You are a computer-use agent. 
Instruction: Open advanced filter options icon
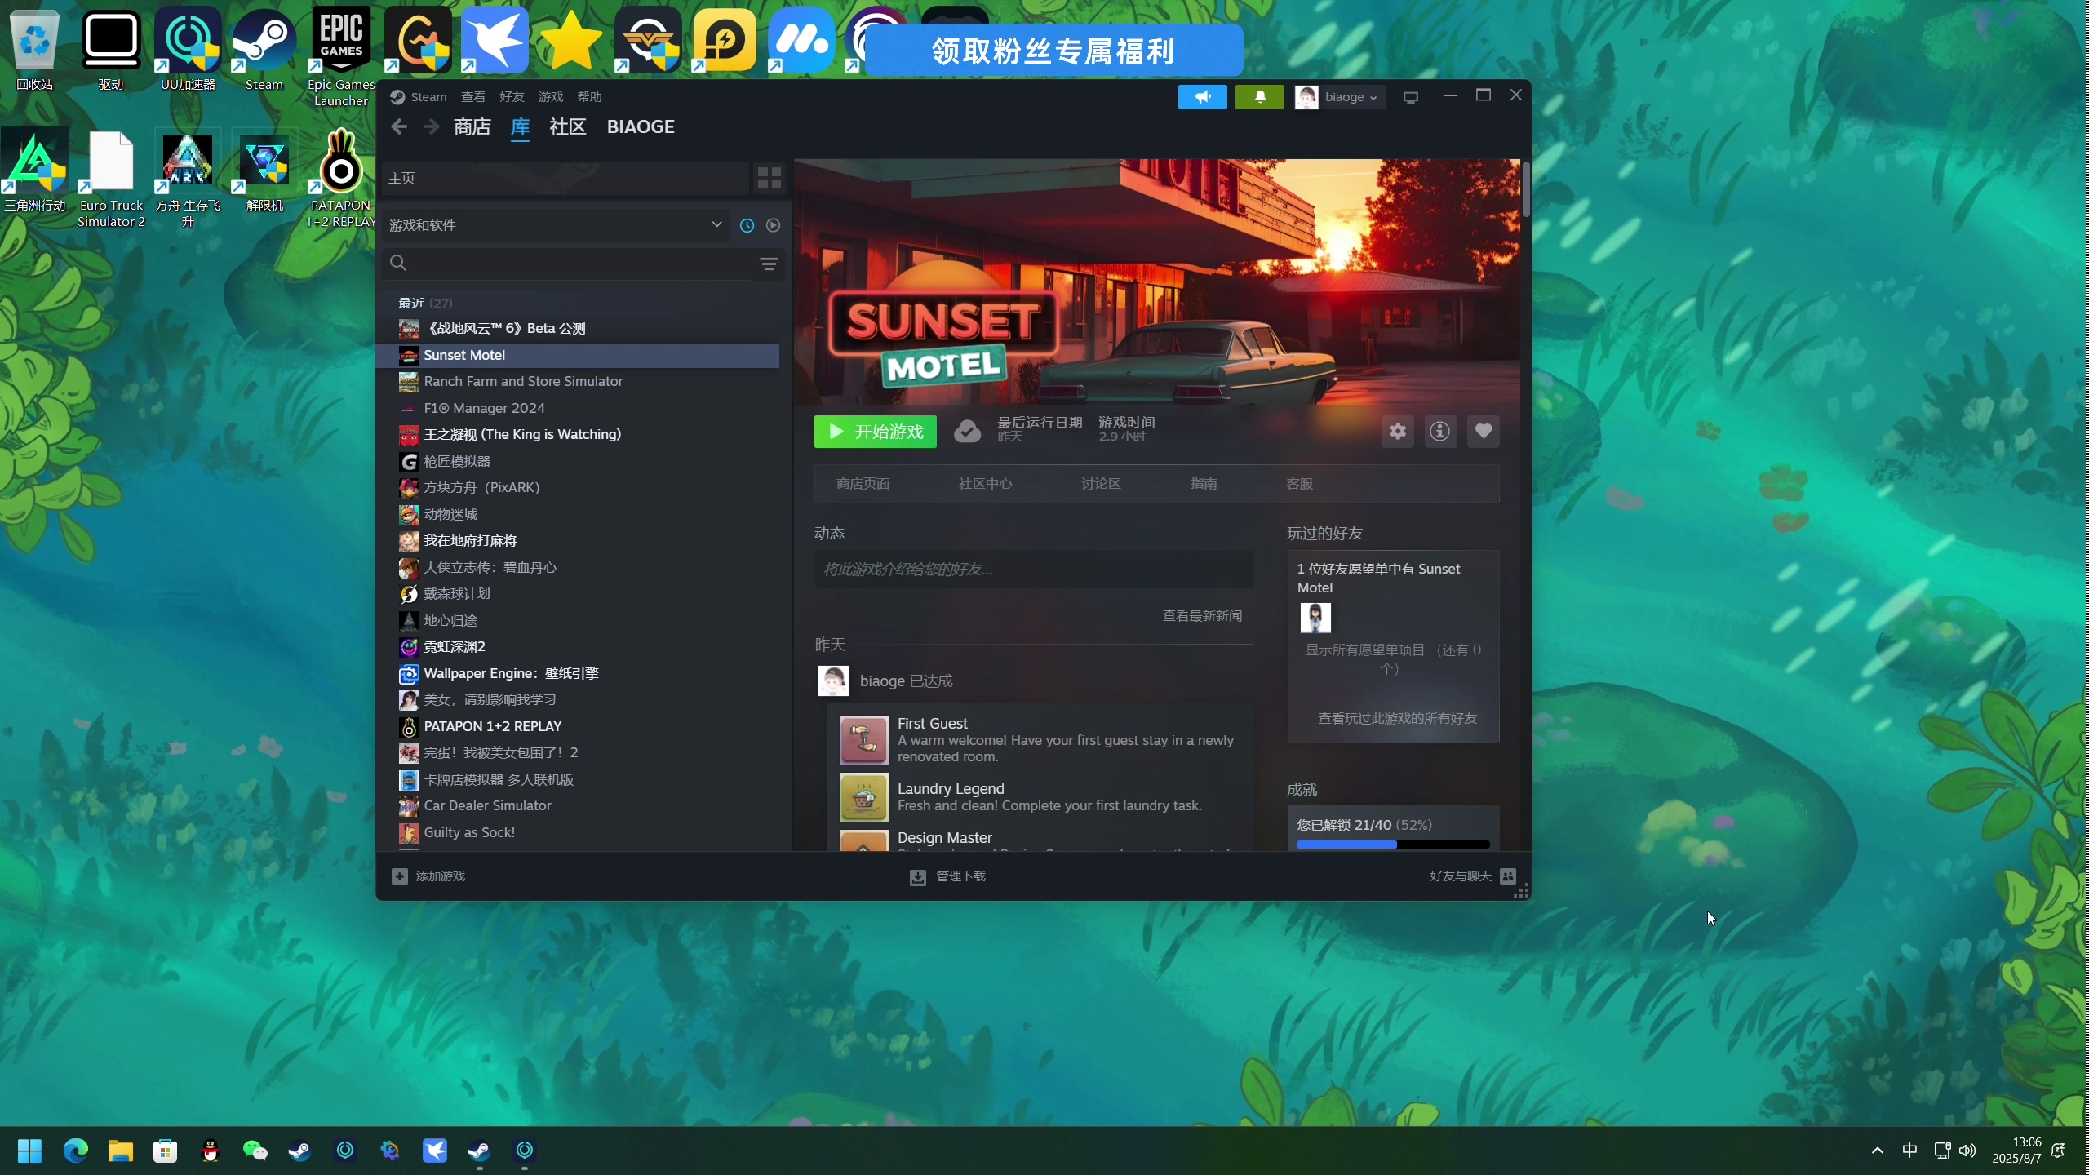tap(769, 263)
